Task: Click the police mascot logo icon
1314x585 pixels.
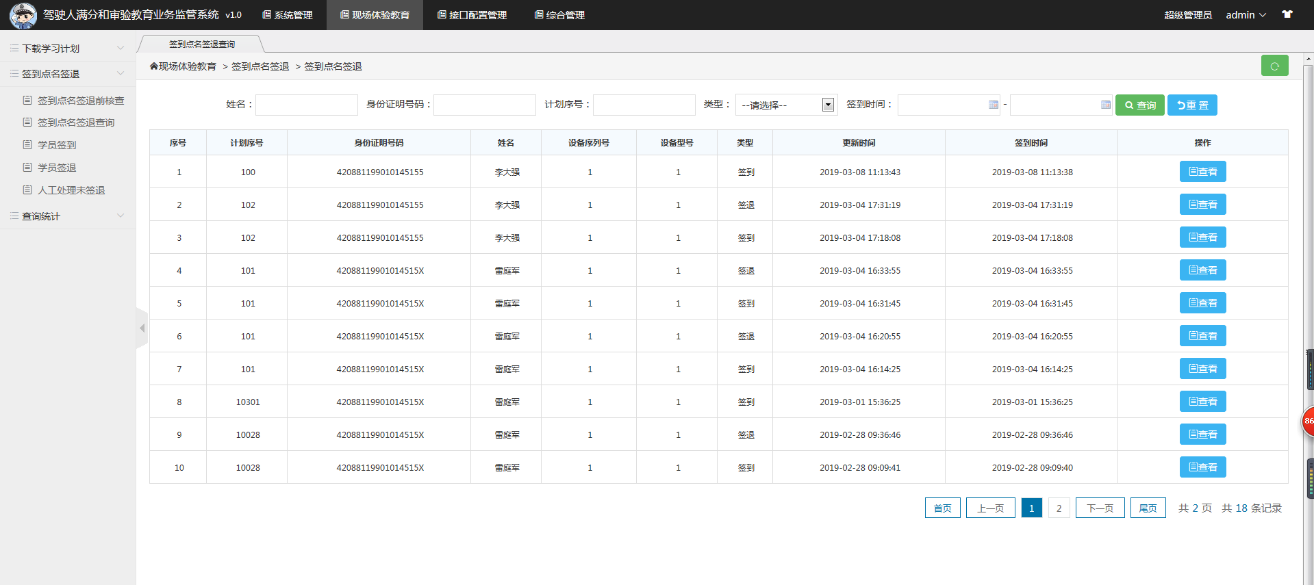Action: [x=23, y=15]
